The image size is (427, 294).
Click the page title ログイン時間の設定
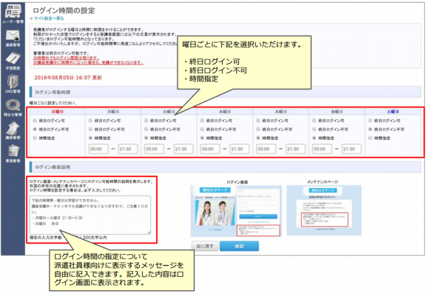(x=63, y=11)
